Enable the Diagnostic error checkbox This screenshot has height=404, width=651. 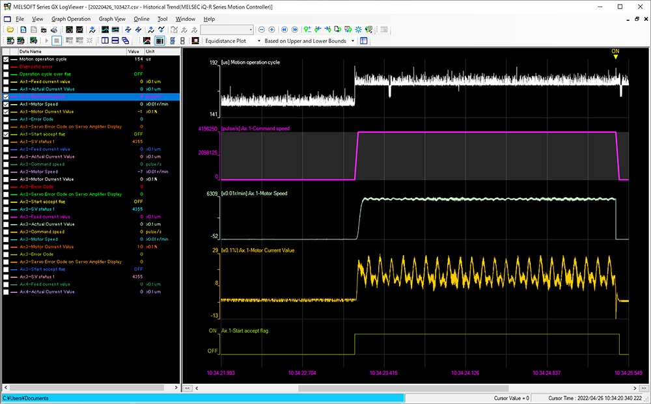tap(5, 66)
